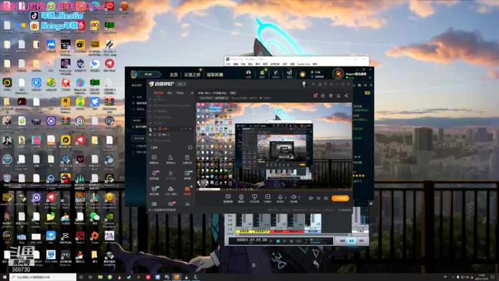Image resolution: width=499 pixels, height=281 pixels.
Task: Click orange highlighted tool in toolbox grid
Action: 187,190
